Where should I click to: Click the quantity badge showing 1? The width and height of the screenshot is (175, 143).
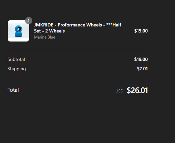[x=28, y=20]
